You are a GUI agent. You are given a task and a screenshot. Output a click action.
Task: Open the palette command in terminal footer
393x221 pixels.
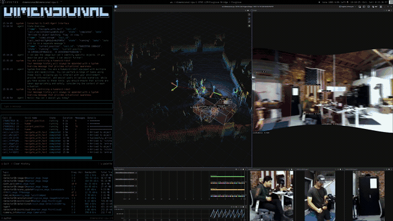[106, 164]
